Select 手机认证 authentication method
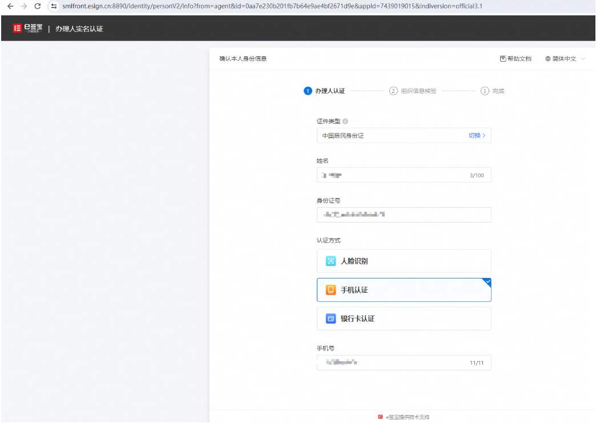600x436 pixels. tap(404, 290)
